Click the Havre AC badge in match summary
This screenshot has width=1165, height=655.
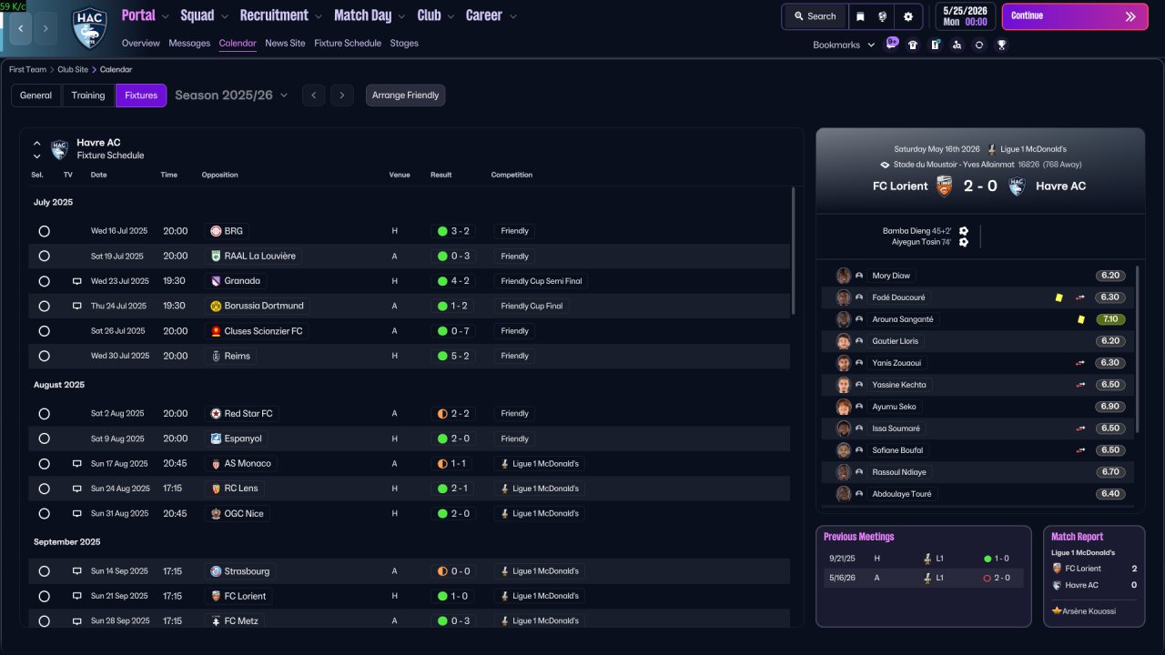coord(1017,186)
